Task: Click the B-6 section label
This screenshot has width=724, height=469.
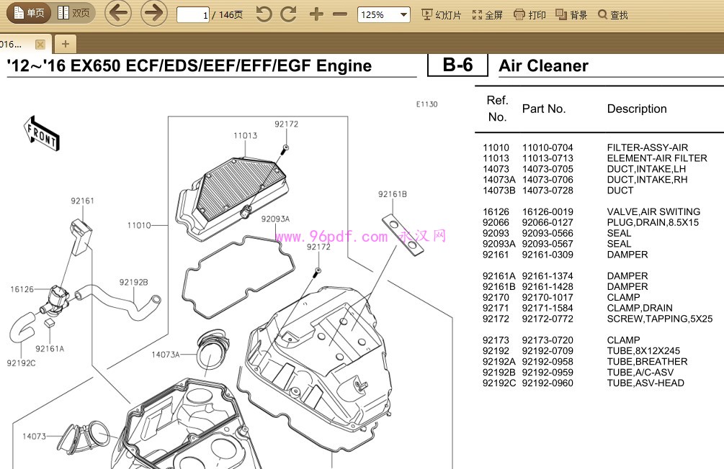Action: (x=457, y=65)
